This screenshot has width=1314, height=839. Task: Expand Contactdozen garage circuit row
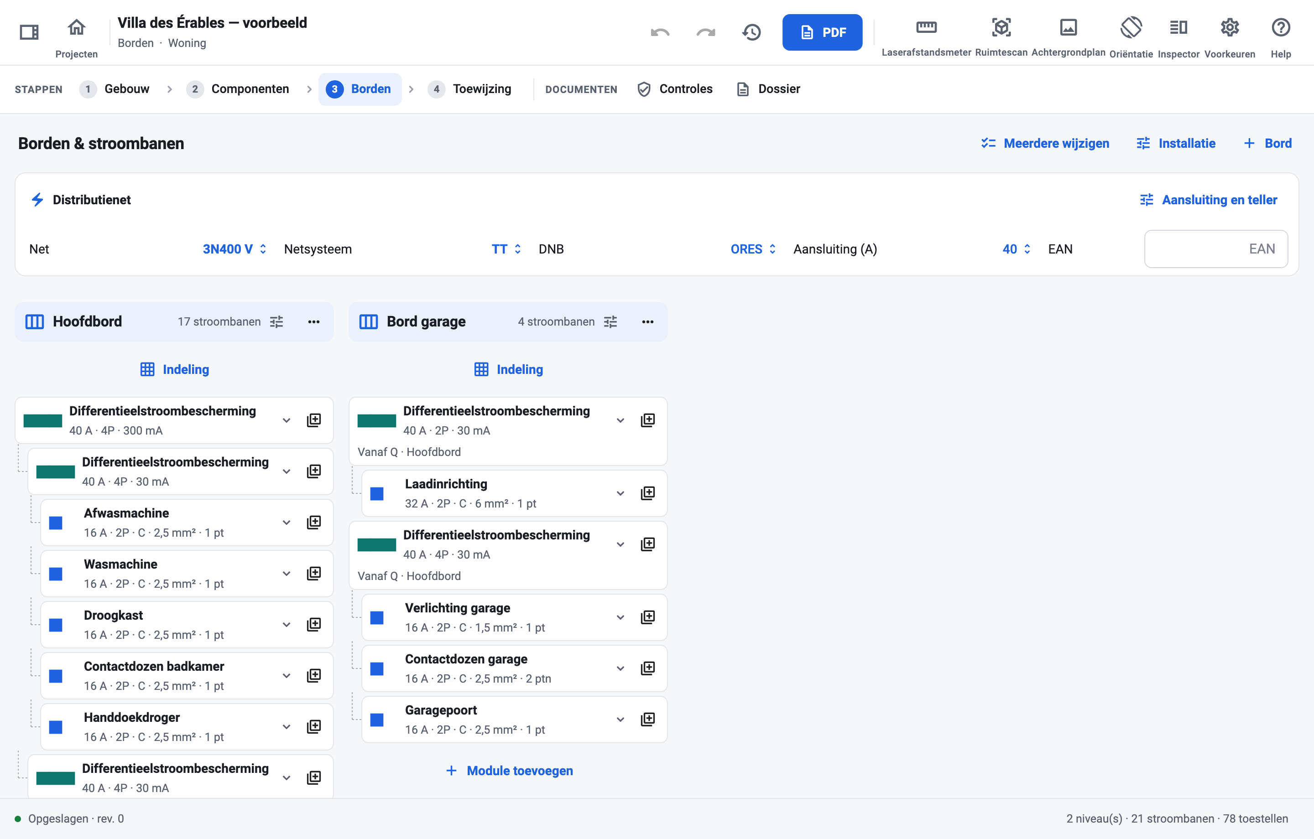(620, 669)
